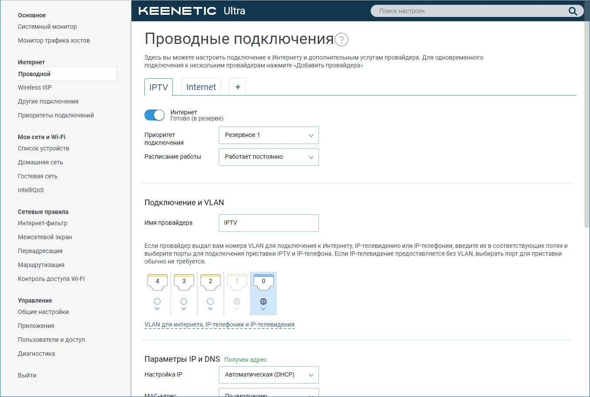Open the Приоритет подключения dropdown
The image size is (590, 397).
click(269, 135)
